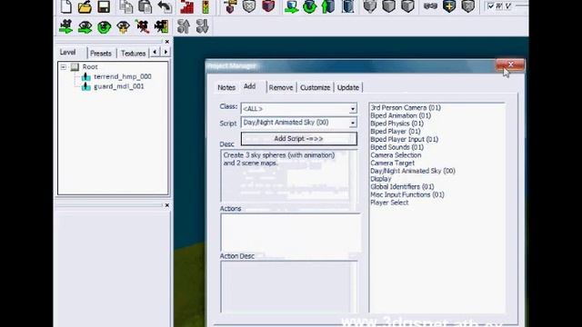Open the Notes tab in Project Manager
582x327 pixels.
(226, 87)
